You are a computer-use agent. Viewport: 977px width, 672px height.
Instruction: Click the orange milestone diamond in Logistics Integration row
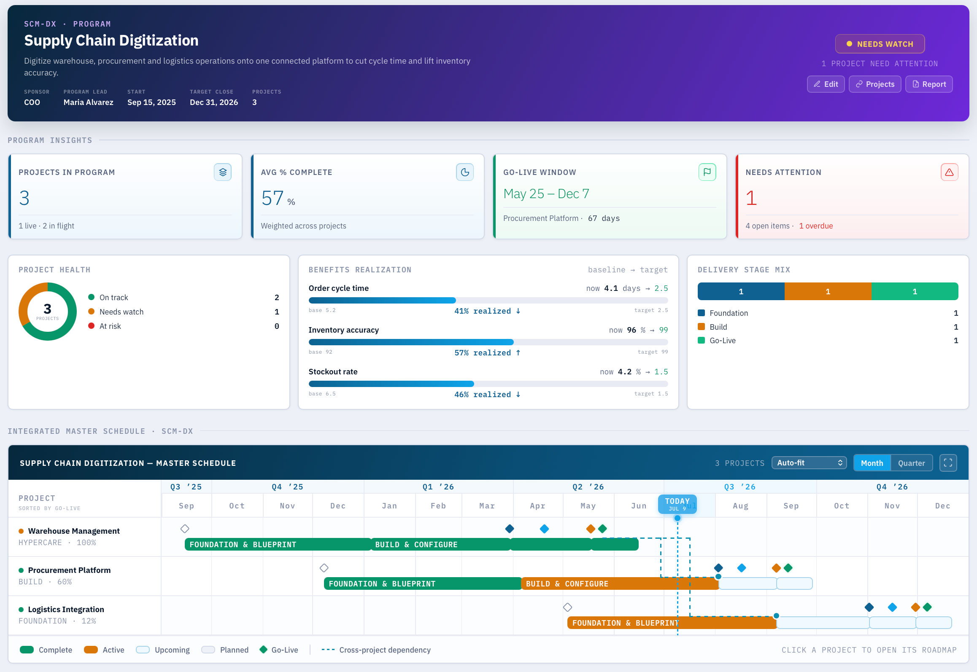coord(915,607)
